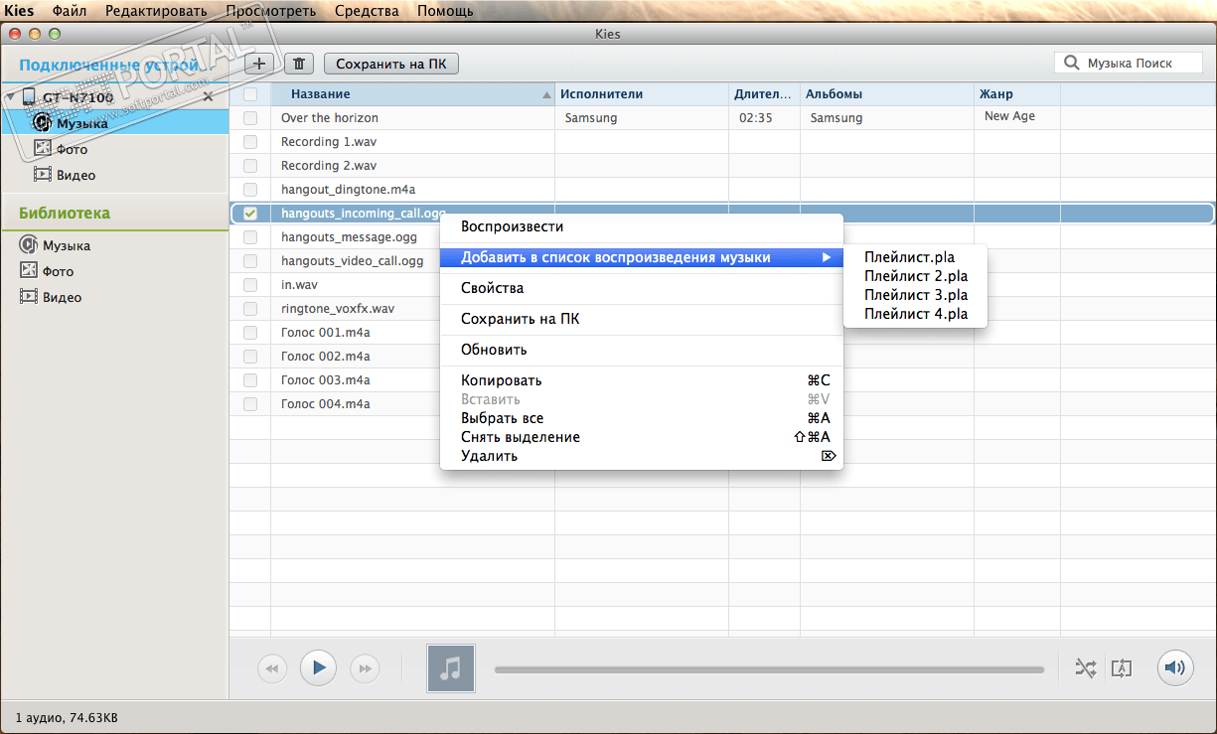1217x734 pixels.
Task: Check the box for Recording 2.wav
Action: pyautogui.click(x=250, y=166)
